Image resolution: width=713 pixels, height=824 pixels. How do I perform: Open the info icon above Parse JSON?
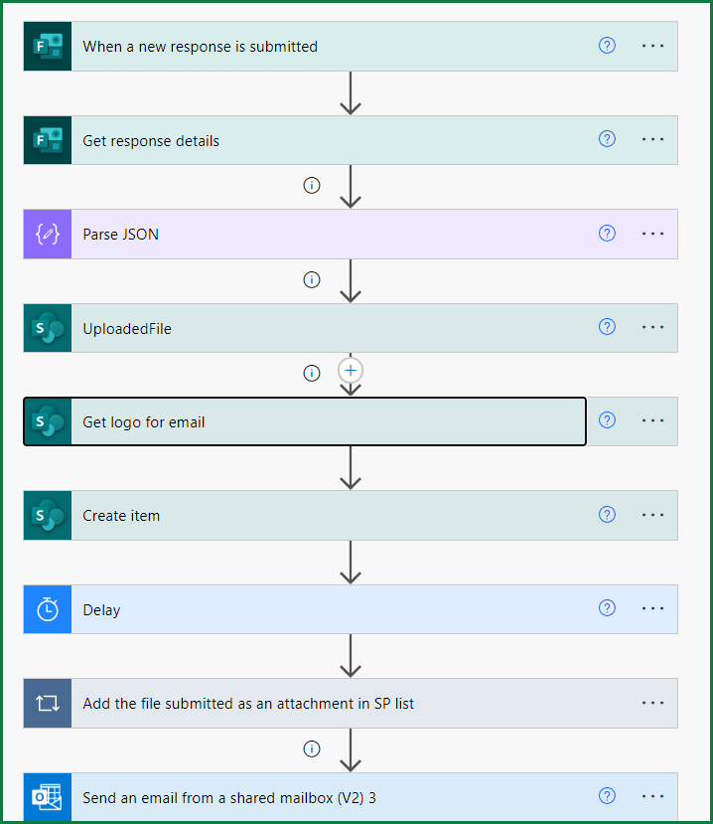312,185
